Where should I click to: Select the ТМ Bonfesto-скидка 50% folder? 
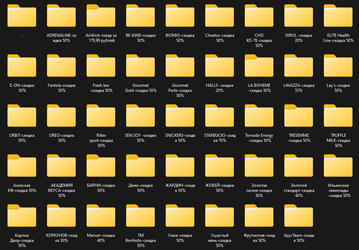(x=140, y=216)
